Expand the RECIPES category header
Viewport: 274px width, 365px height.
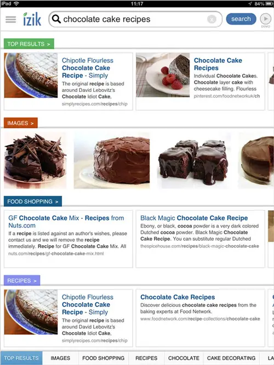tap(22, 281)
